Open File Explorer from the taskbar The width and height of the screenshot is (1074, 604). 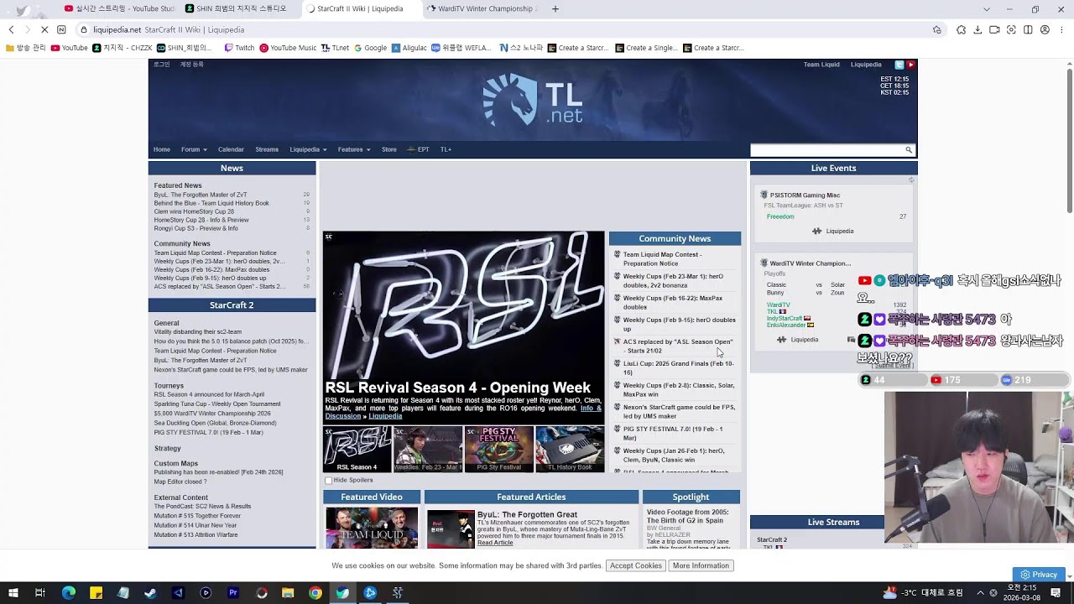pos(288,593)
